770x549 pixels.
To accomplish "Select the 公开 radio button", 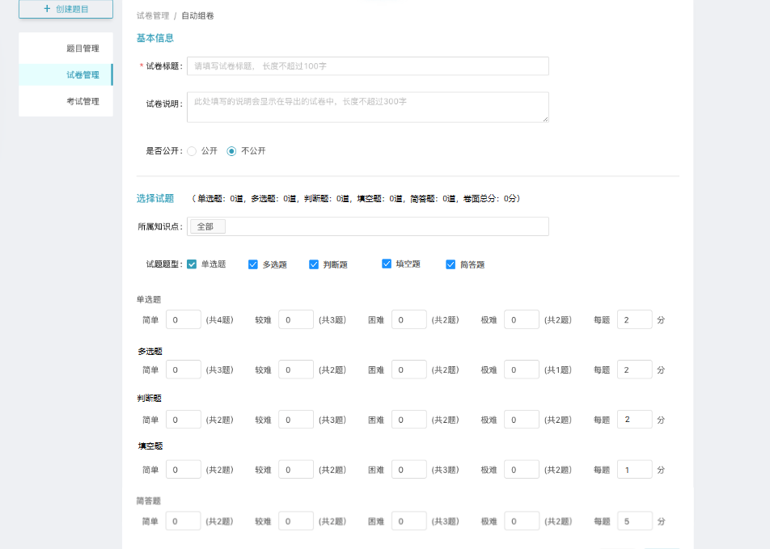I will click(192, 151).
